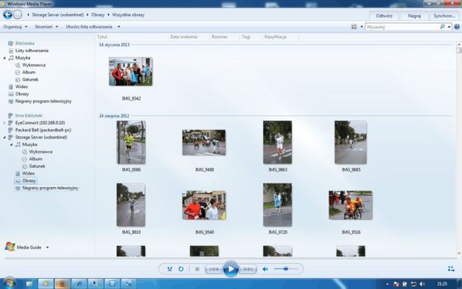
Task: Start playback with the Play button
Action: 231,268
